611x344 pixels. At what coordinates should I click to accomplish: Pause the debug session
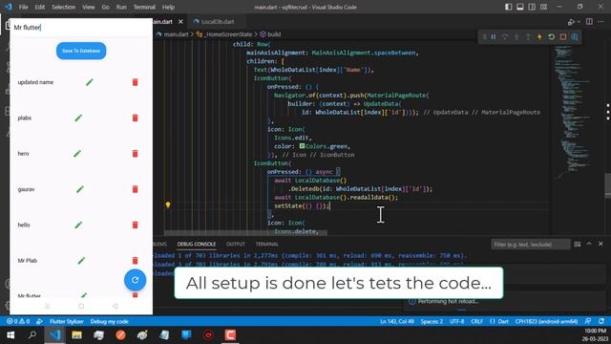(x=494, y=37)
